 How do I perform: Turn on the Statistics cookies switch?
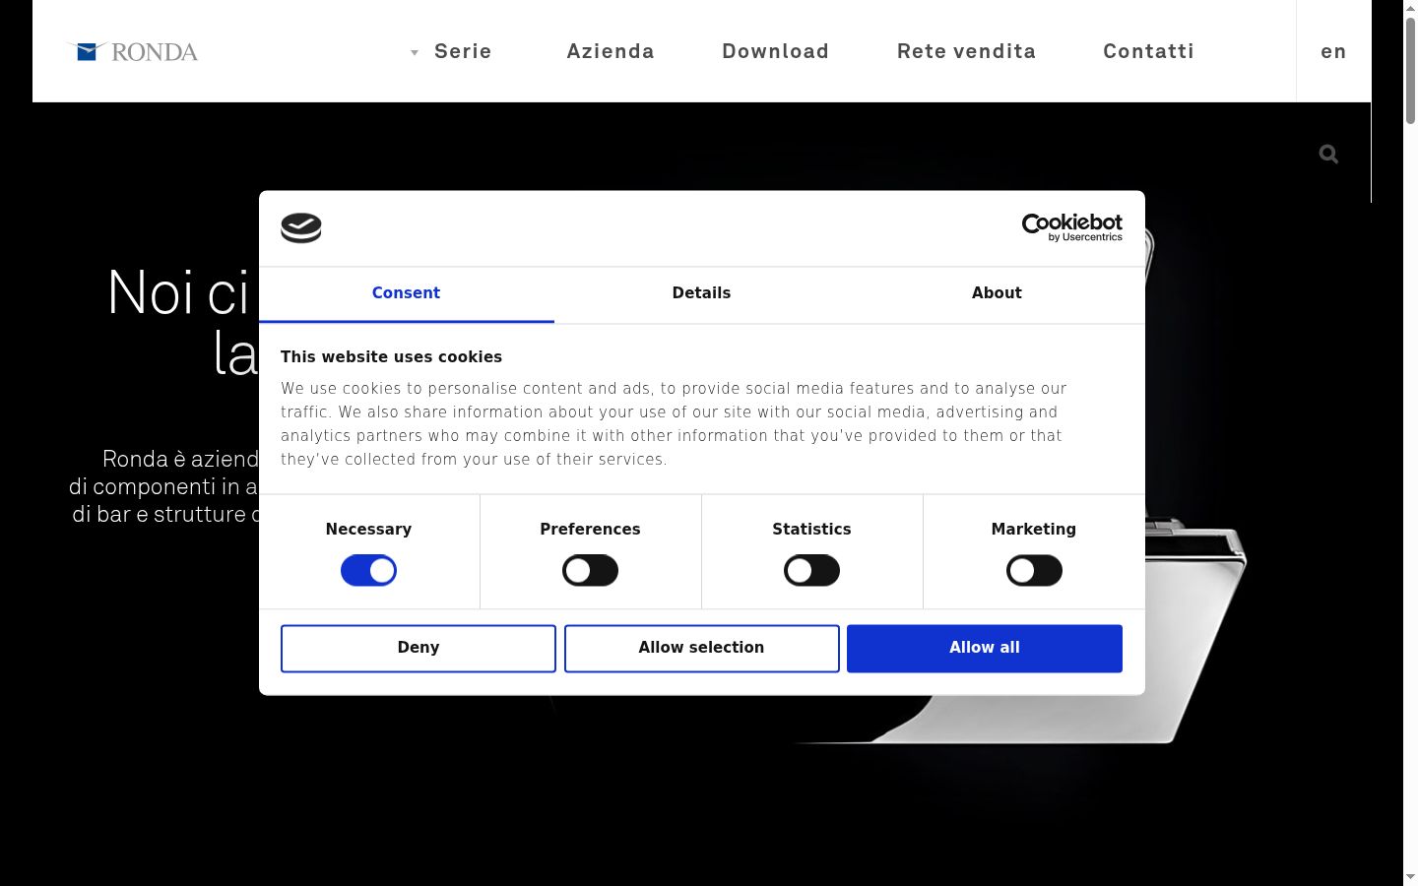pyautogui.click(x=811, y=570)
